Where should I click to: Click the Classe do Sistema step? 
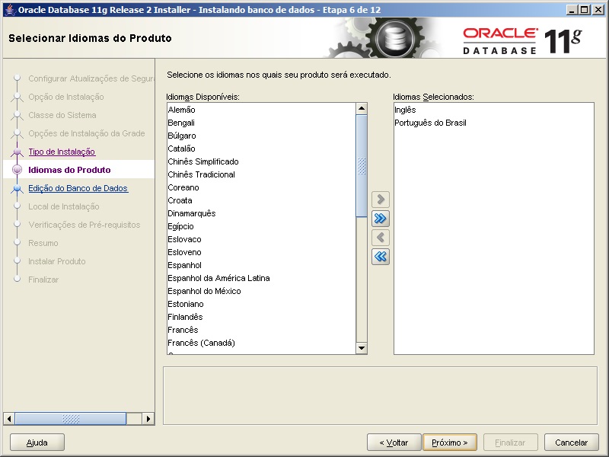click(x=62, y=115)
